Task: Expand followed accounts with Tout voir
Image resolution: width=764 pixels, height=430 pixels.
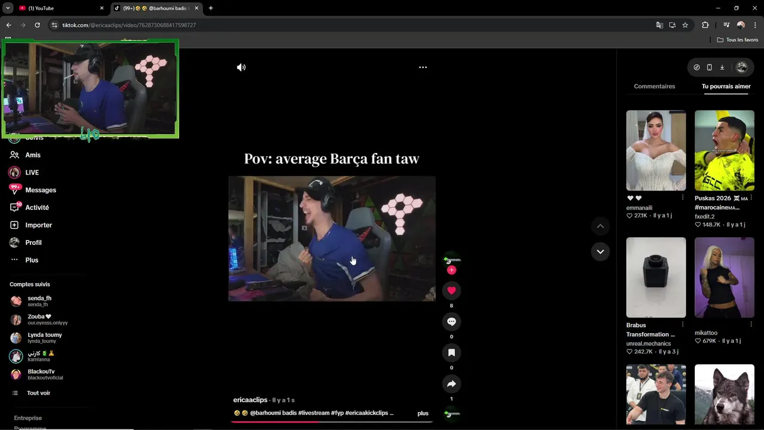Action: click(38, 393)
